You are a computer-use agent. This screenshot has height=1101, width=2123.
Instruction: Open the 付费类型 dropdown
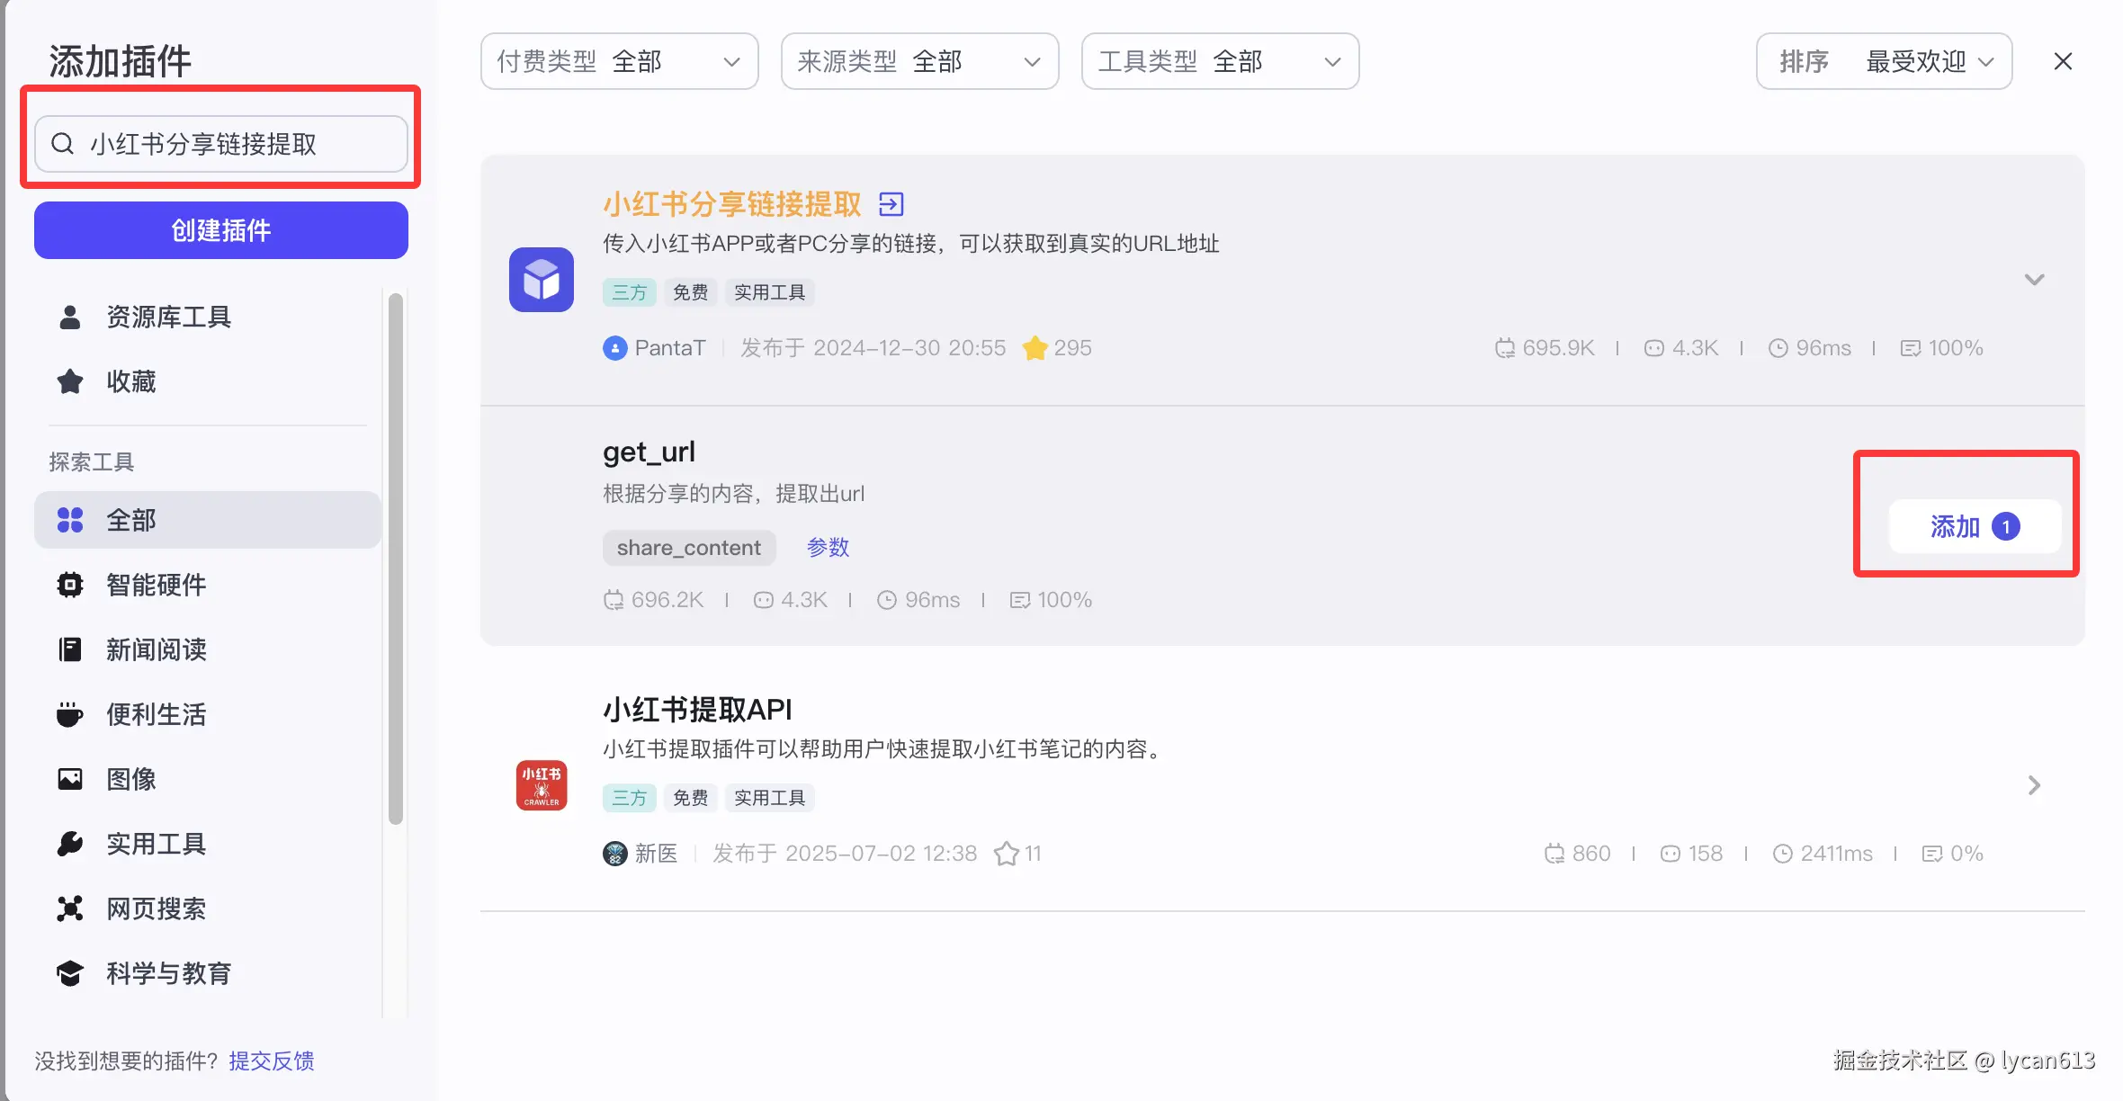click(619, 61)
